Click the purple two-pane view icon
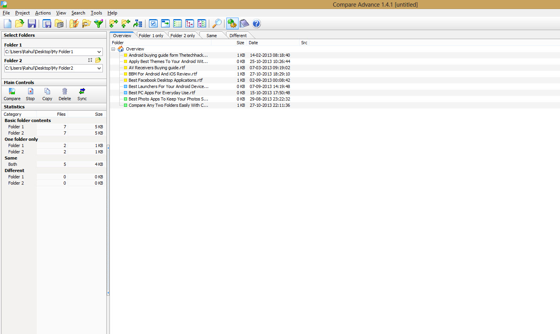The image size is (560, 334). tap(202, 23)
